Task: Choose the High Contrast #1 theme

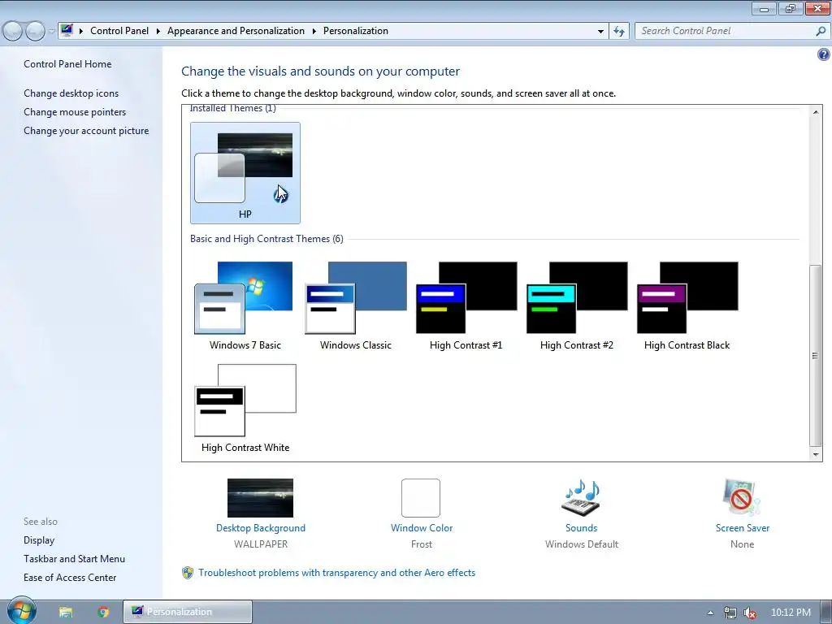Action: (466, 305)
